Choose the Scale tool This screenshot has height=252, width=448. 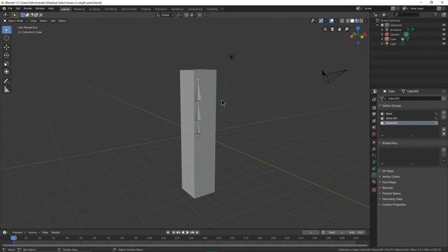pyautogui.click(x=6, y=64)
